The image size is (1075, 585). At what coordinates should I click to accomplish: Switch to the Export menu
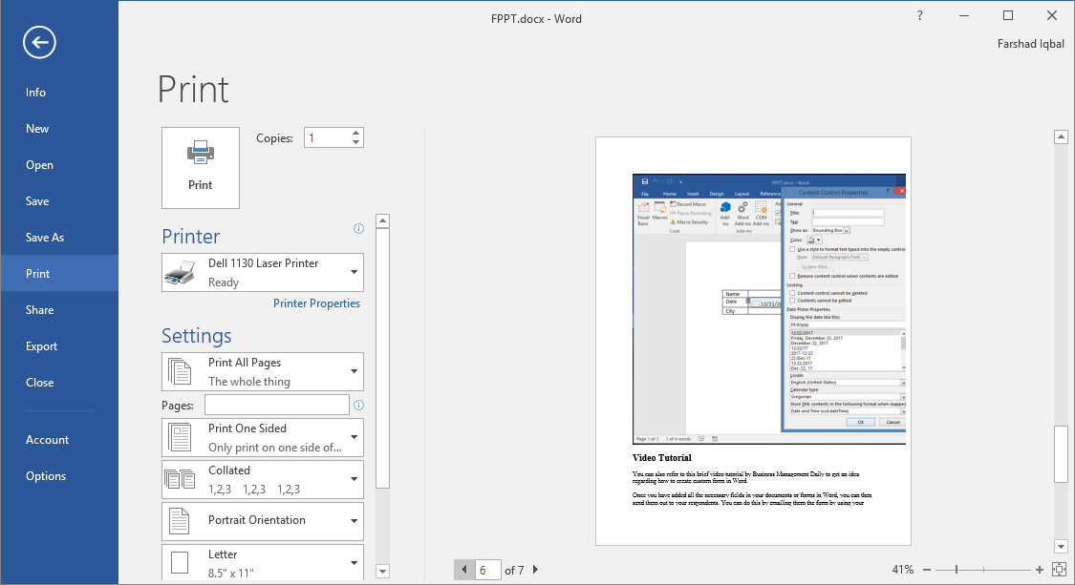point(39,345)
